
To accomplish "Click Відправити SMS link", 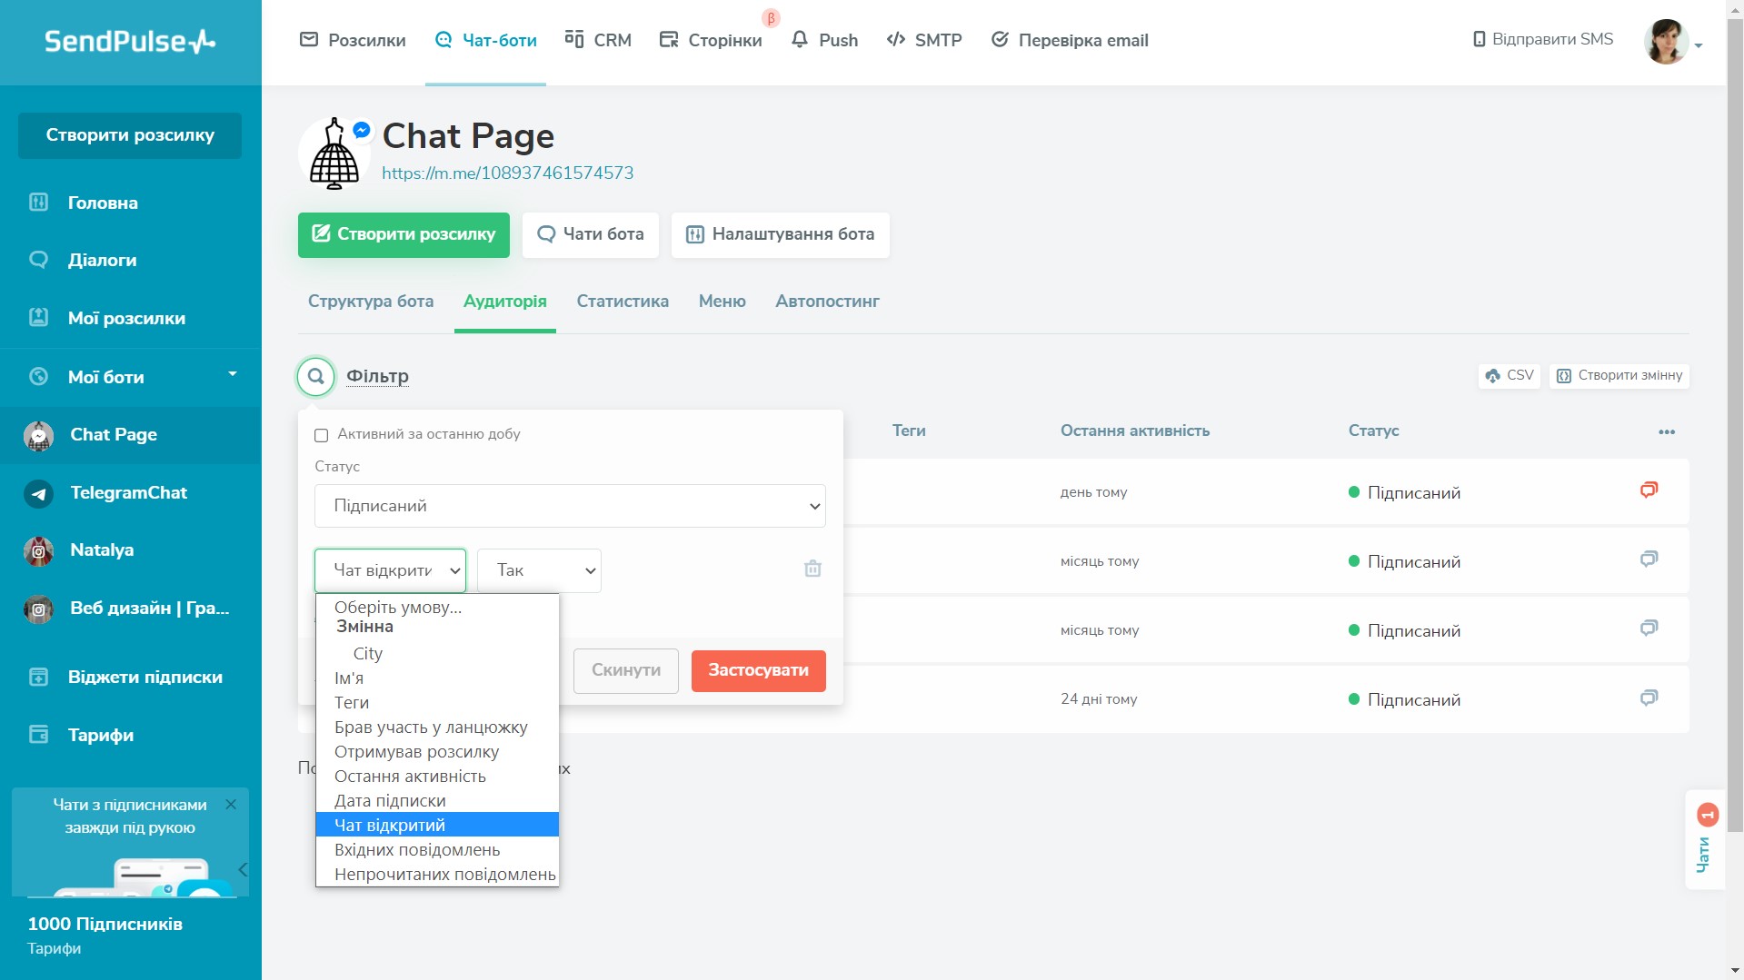I will (1543, 39).
